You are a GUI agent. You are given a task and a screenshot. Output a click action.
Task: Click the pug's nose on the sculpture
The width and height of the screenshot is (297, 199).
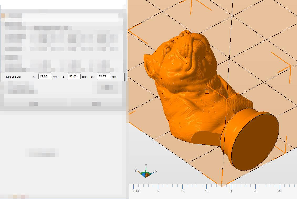point(186,33)
